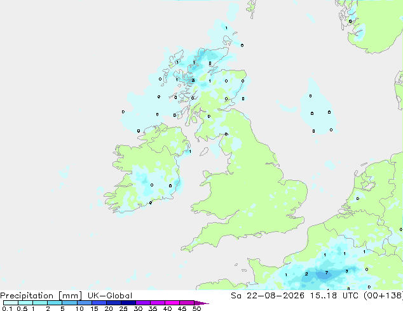
Task: Click the "15..18 UTC" time label
Action: [x=336, y=296]
